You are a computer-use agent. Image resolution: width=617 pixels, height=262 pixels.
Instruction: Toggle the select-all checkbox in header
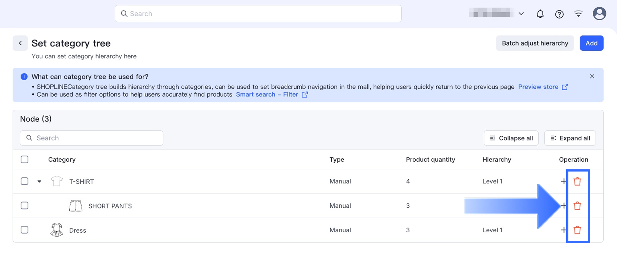point(25,160)
